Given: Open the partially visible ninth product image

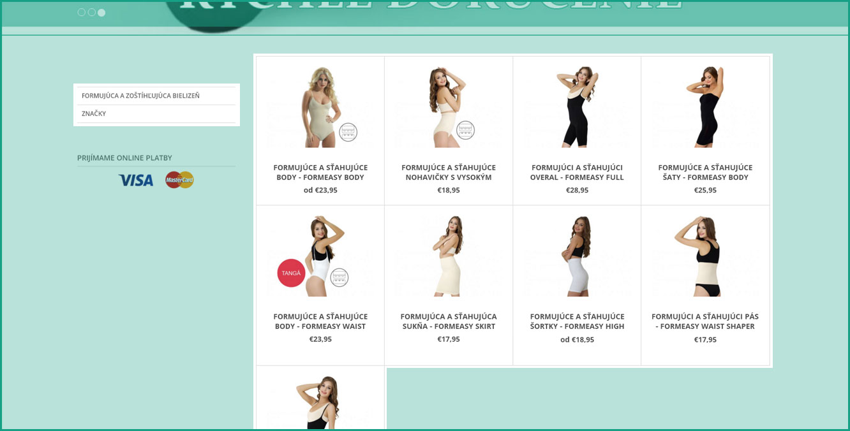Looking at the screenshot, I should (320, 402).
